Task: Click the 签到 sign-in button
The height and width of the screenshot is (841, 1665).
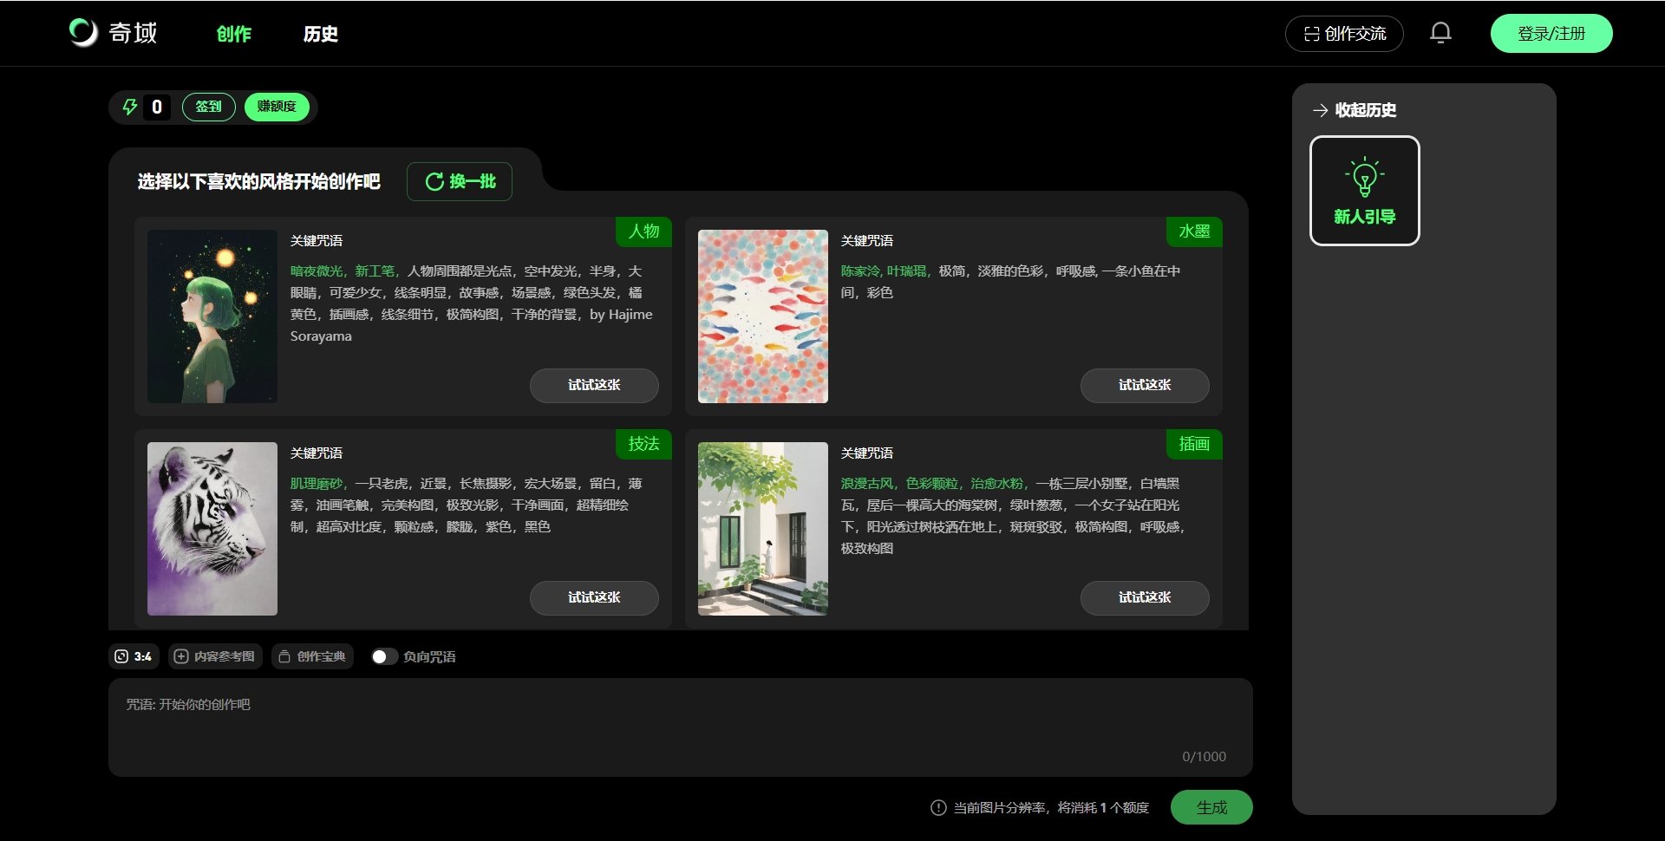Action: tap(209, 107)
